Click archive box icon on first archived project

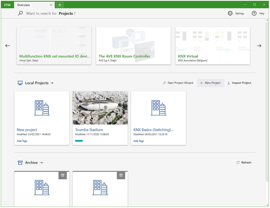[63, 175]
